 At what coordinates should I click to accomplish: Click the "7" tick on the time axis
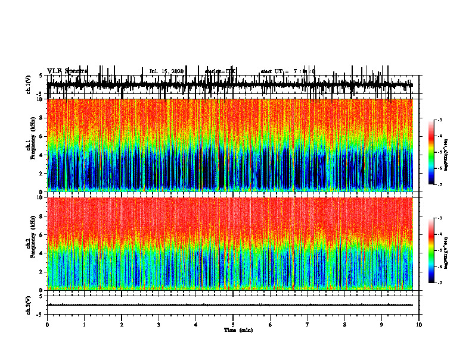coord(308,325)
